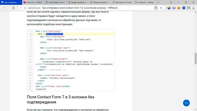Screen dimensions: 197x111
Task: Click the tel* your-phone code line
Action: 70,51
